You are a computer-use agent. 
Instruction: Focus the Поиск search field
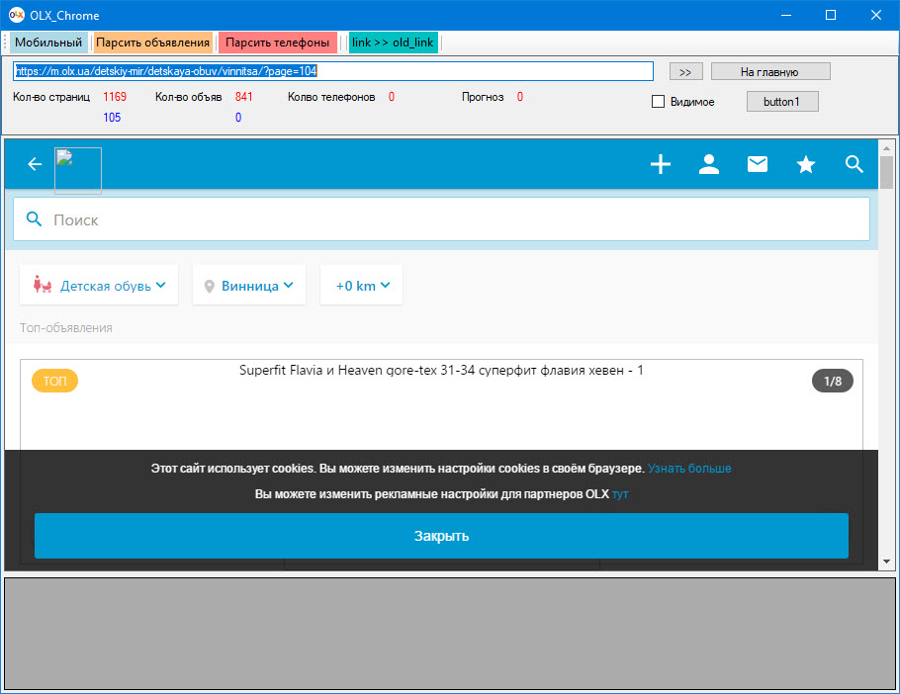(441, 219)
